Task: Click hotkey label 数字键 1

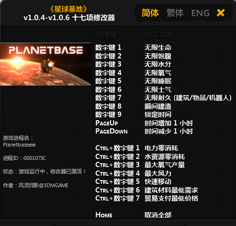Action: coord(108,47)
